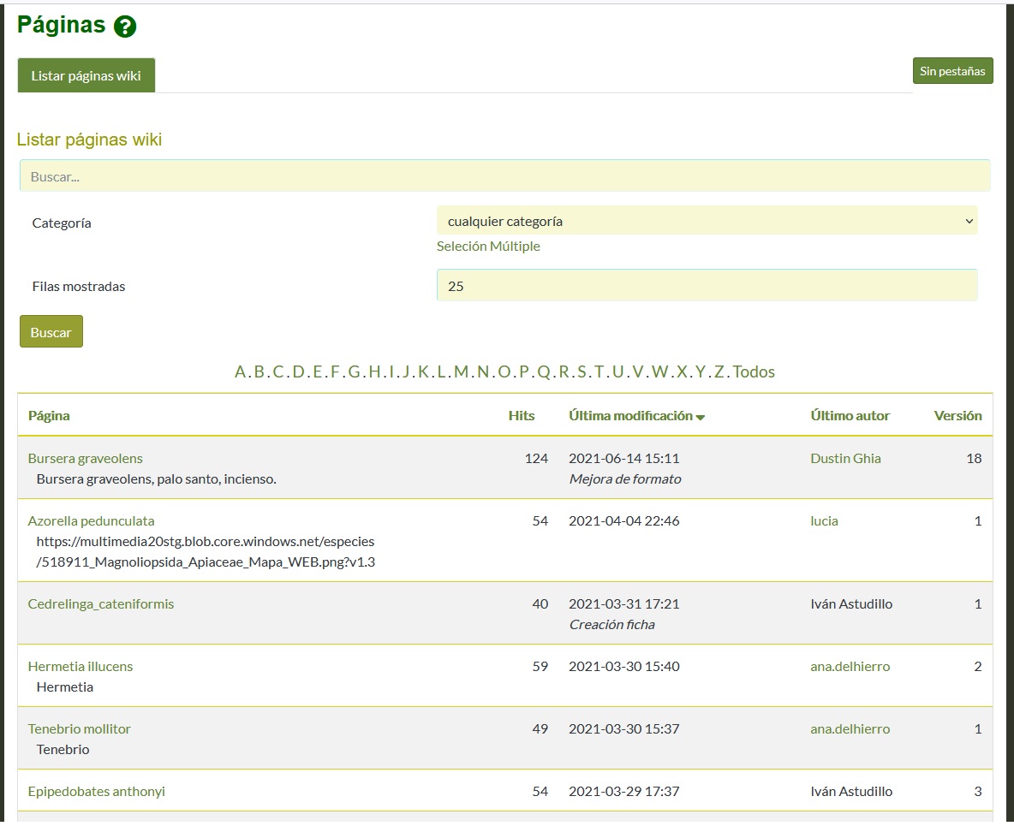Filter pages by letter W
This screenshot has height=832, width=1014.
tap(659, 371)
